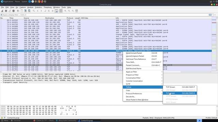Stop the running capture
The width and height of the screenshot is (218, 122).
coord(6,11)
